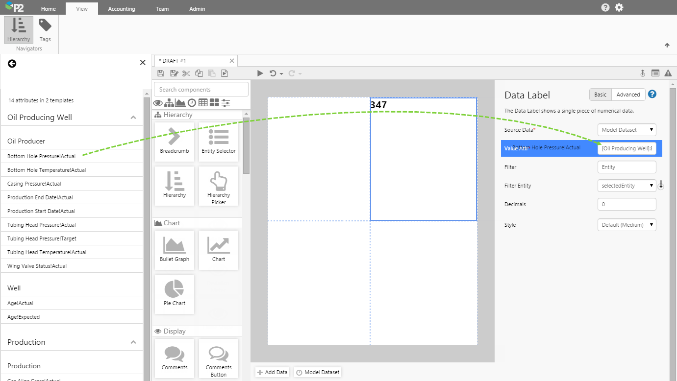Image resolution: width=677 pixels, height=381 pixels.
Task: Click the Add Data button
Action: pos(272,372)
